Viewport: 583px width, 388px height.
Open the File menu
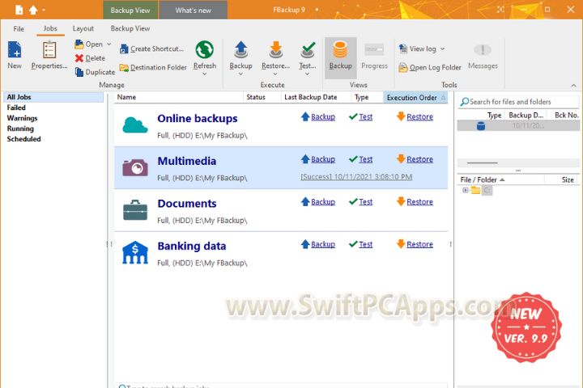[19, 28]
